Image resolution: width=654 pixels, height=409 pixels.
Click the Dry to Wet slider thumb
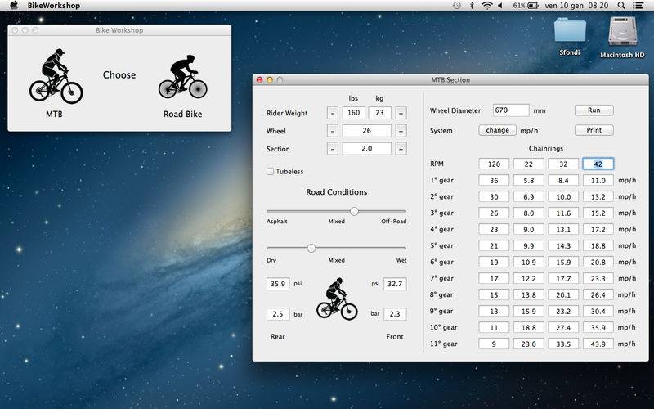click(x=311, y=249)
